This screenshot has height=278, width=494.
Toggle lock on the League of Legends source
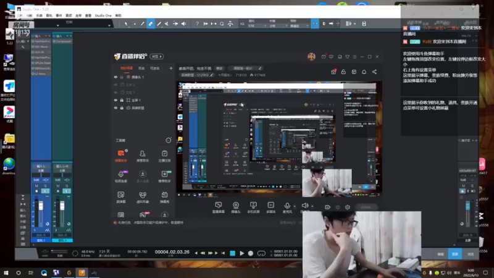click(x=122, y=107)
